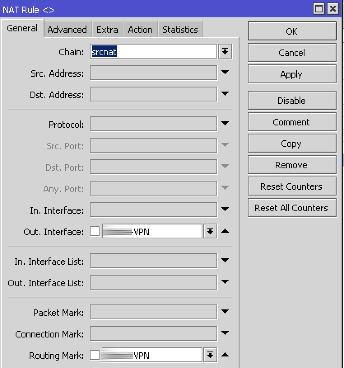Viewport: 344px width, 368px height.
Task: Expand the Src. Address dropdown
Action: 225,73
